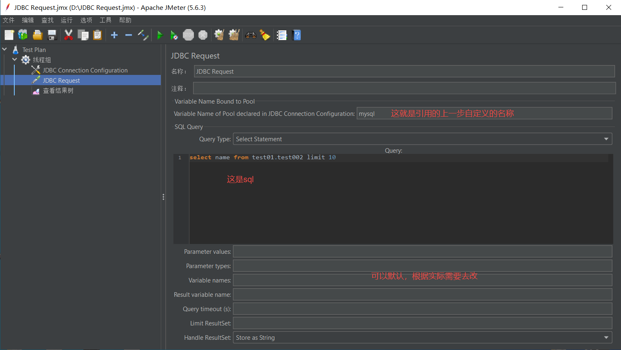Open the 工具 menu
The height and width of the screenshot is (350, 621).
coord(106,20)
